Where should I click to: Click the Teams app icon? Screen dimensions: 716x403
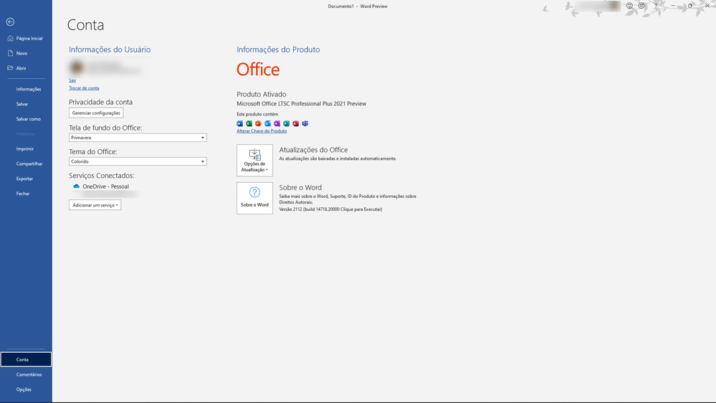[305, 123]
